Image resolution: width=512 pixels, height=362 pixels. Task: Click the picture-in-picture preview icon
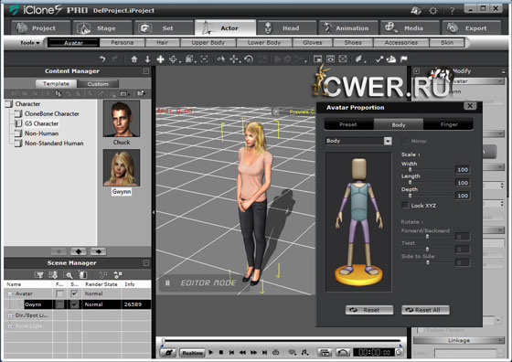coord(317,59)
